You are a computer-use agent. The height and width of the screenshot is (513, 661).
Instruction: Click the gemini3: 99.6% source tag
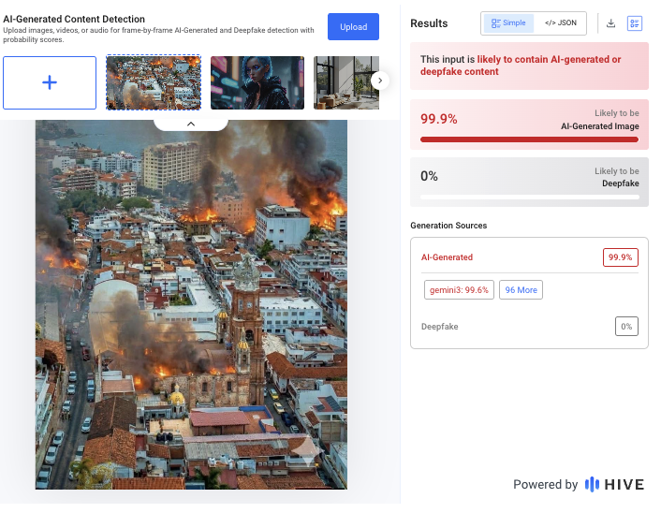459,290
